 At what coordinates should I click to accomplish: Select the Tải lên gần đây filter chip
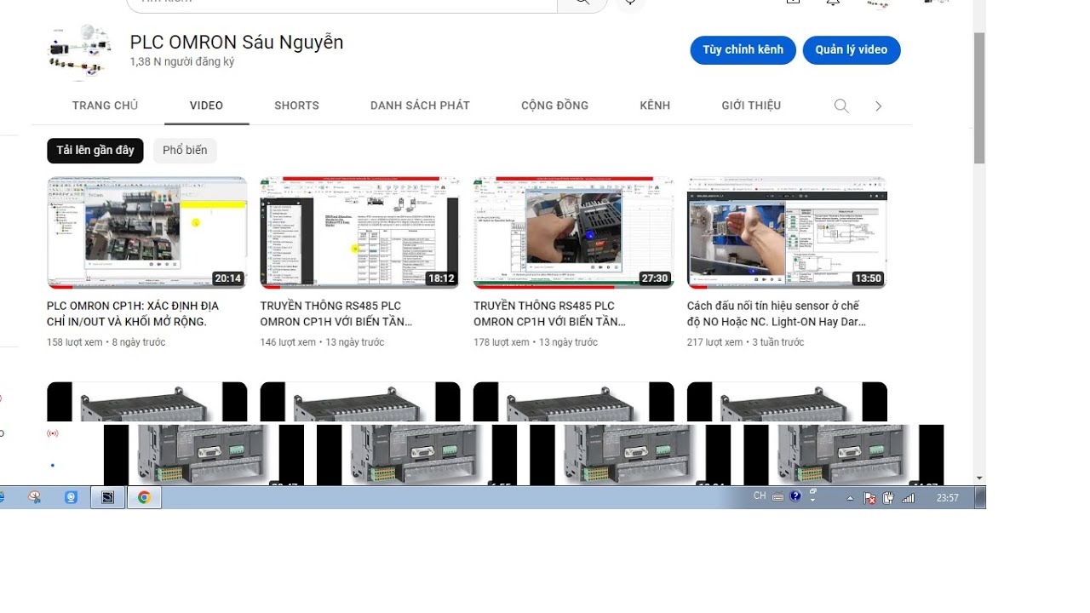95,151
